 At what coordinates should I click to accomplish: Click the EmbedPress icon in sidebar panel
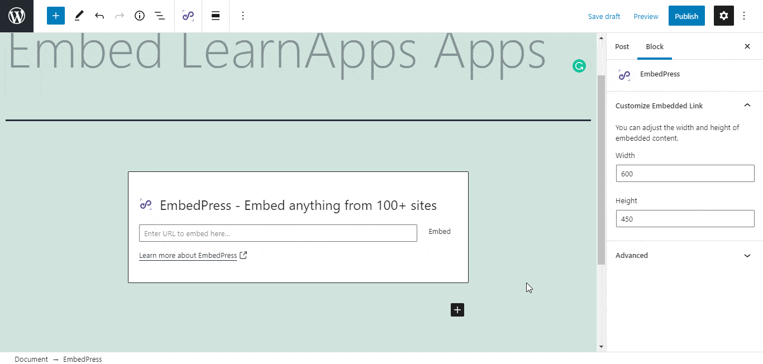[624, 75]
